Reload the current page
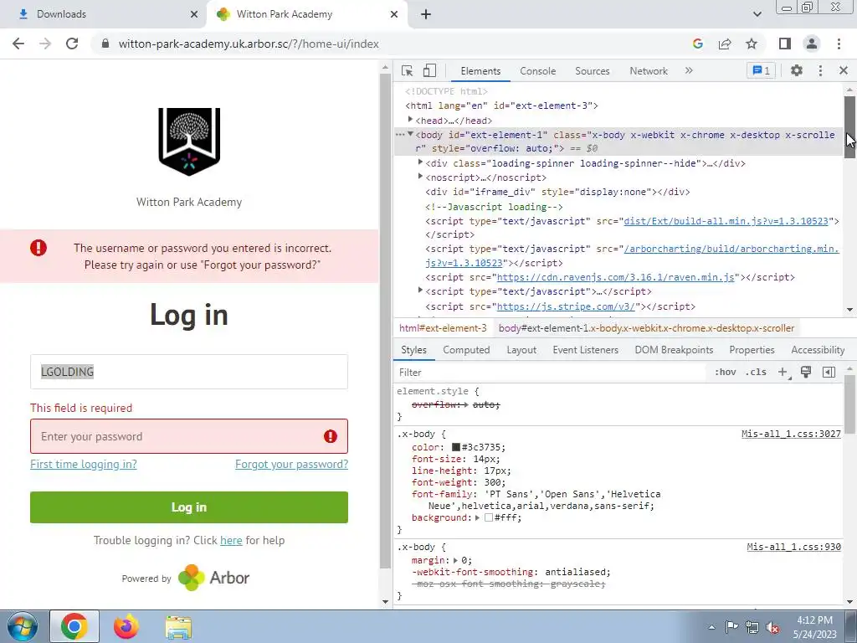857x643 pixels. pos(72,44)
